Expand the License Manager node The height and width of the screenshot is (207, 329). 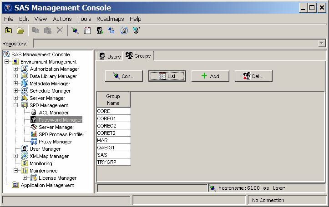click(25, 178)
